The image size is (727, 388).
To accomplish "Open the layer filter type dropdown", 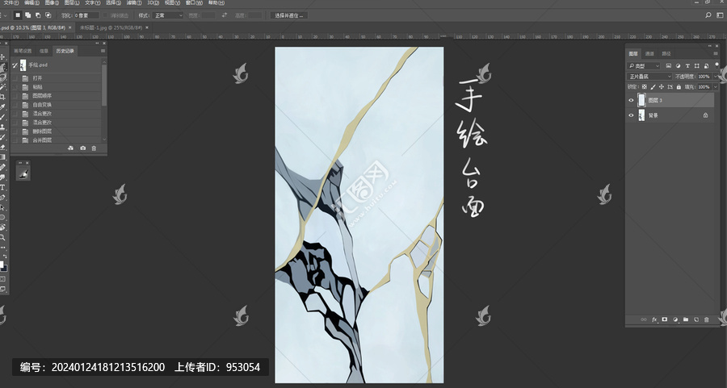I will pos(644,66).
